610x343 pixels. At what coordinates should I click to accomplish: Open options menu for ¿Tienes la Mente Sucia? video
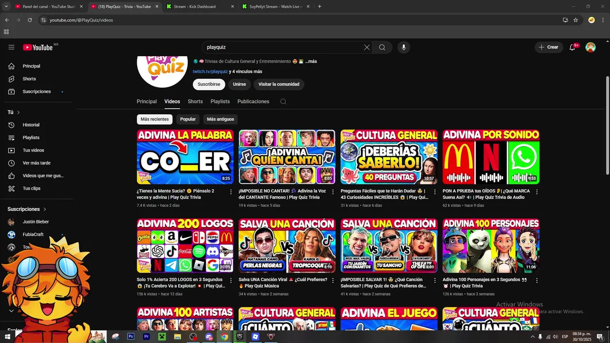tap(231, 192)
